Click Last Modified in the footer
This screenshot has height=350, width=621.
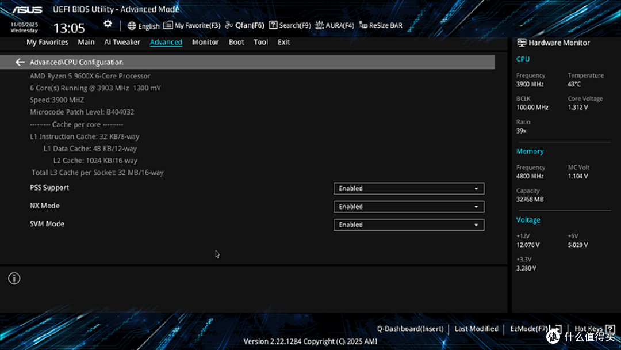point(476,329)
